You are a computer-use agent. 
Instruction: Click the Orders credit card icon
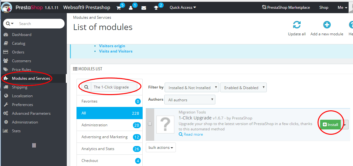tap(6, 52)
